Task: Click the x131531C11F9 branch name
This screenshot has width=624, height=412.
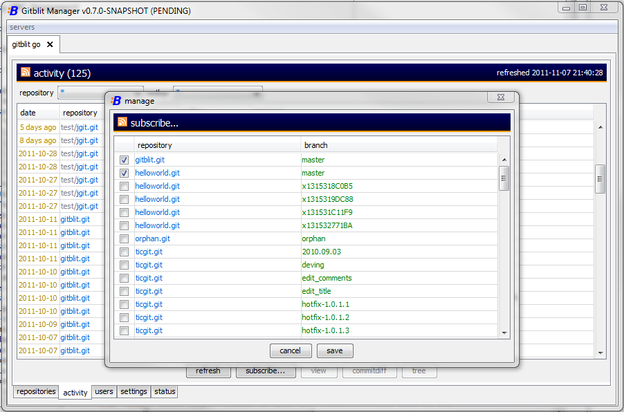Action: (x=327, y=212)
